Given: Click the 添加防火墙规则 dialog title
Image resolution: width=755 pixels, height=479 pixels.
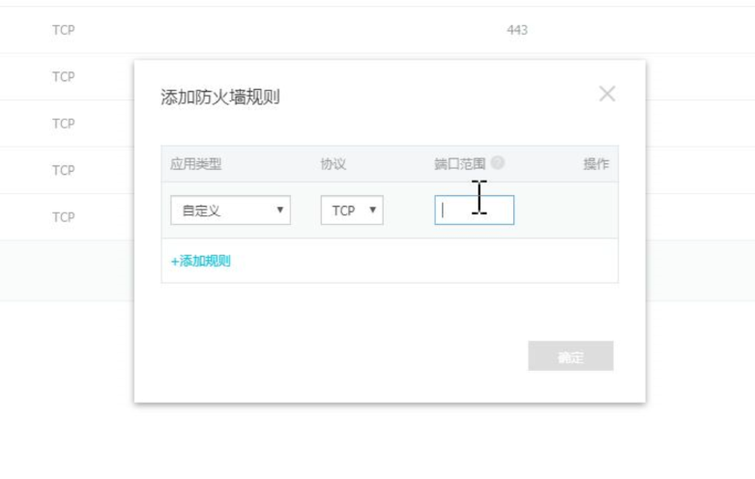Looking at the screenshot, I should pyautogui.click(x=220, y=98).
